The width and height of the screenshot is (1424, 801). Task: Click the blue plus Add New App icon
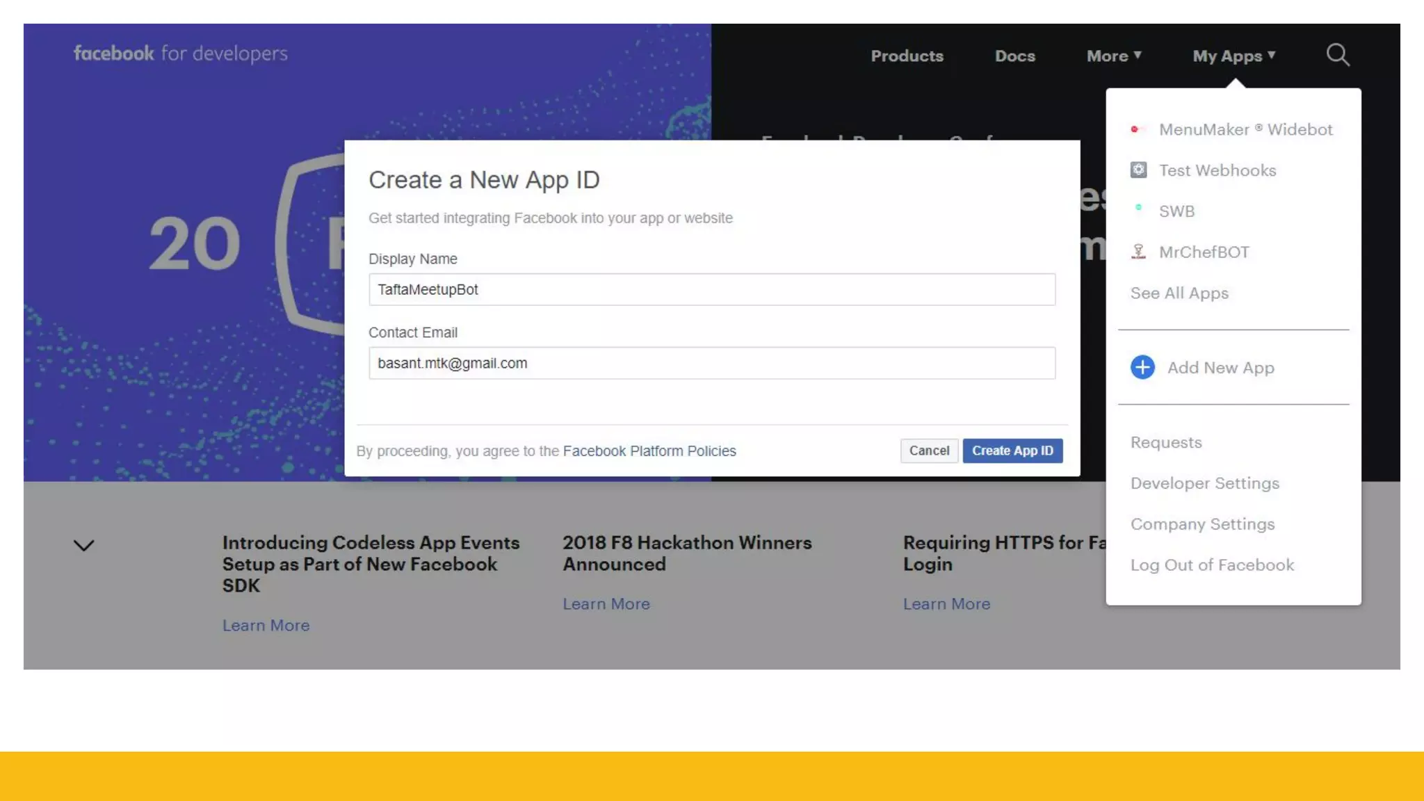tap(1142, 367)
